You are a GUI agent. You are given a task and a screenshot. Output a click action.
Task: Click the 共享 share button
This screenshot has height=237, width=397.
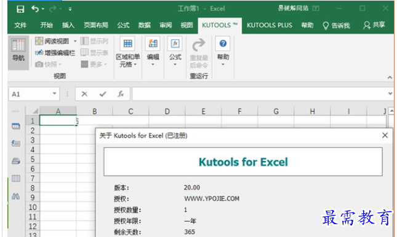[374, 25]
